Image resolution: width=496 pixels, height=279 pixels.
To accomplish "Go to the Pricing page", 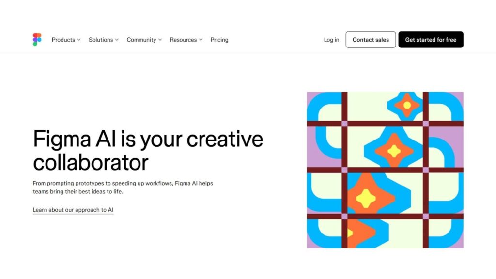I will click(219, 40).
